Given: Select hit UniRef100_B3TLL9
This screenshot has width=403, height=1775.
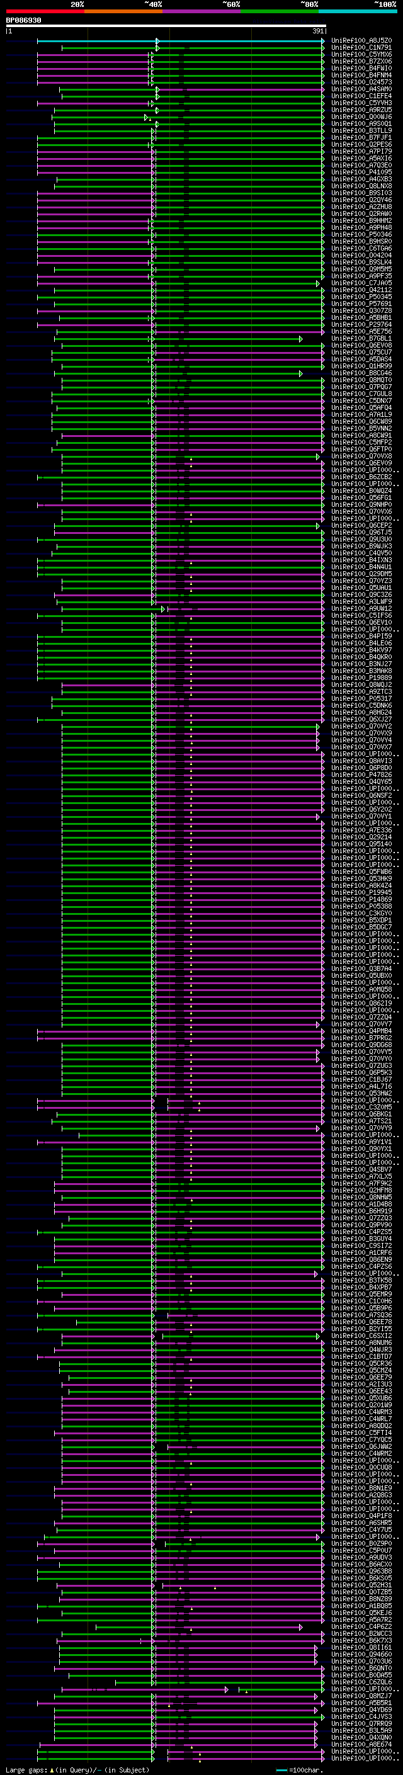Looking at the screenshot, I should pos(361,130).
